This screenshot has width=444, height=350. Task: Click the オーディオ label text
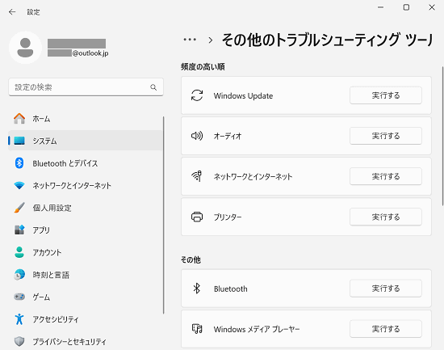[228, 136]
